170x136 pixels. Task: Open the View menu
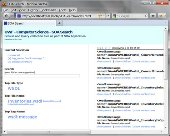click(22, 10)
